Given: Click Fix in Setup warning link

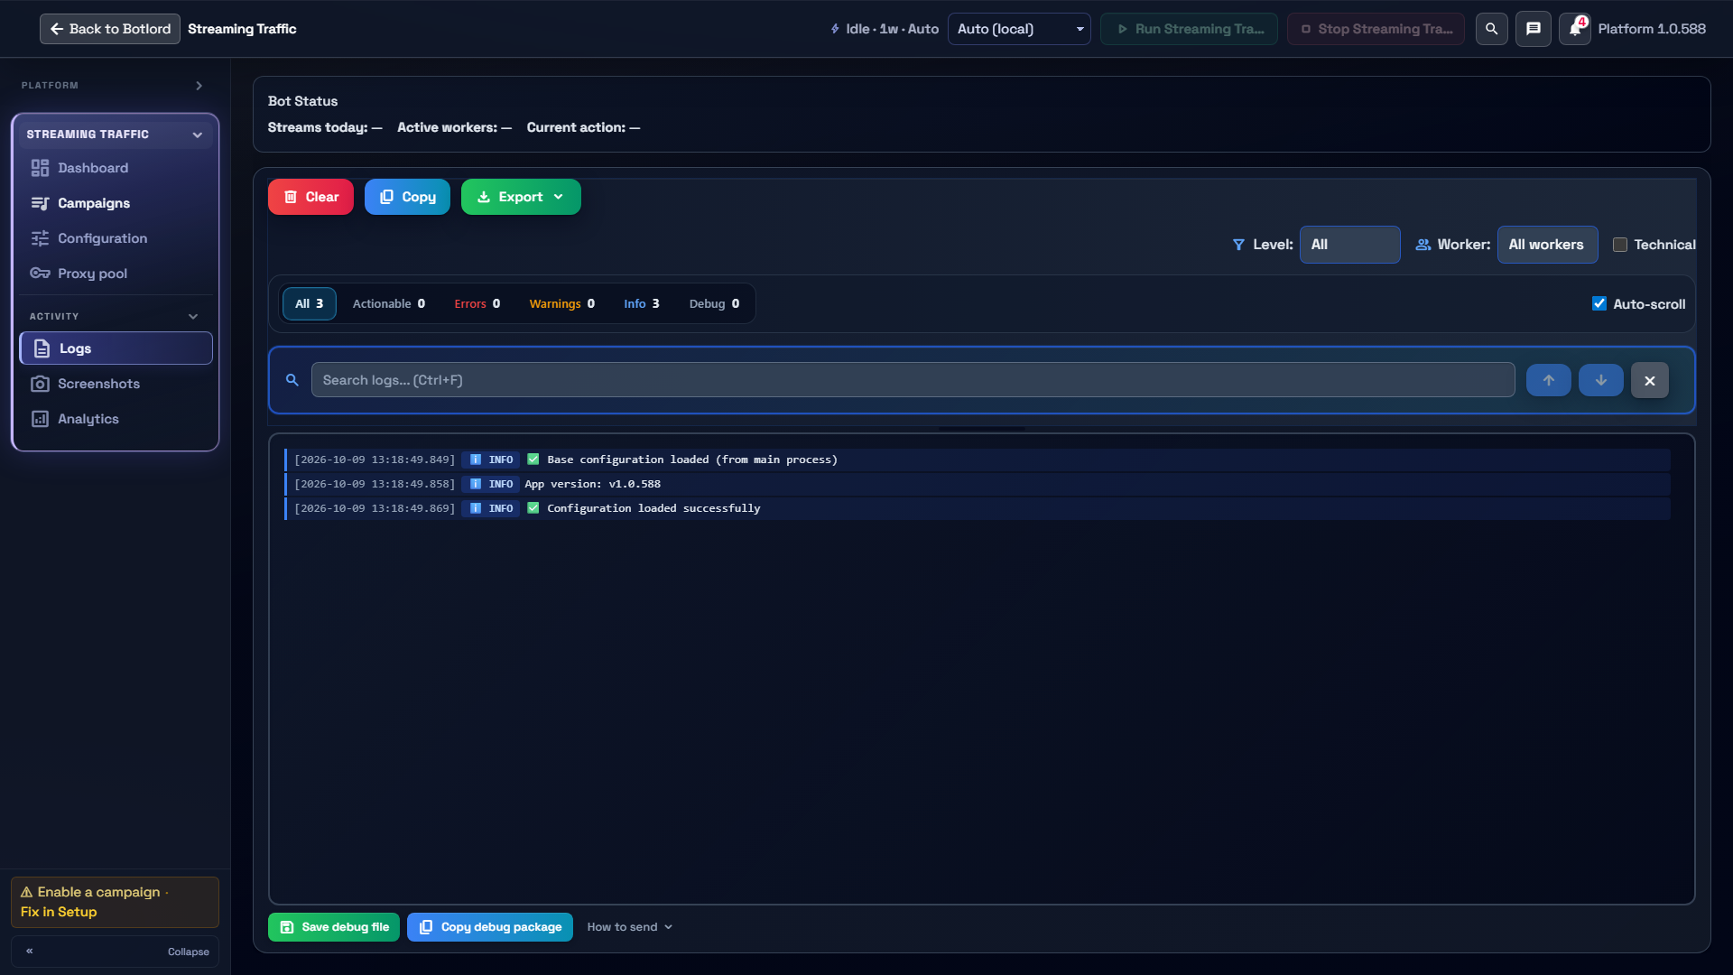Looking at the screenshot, I should 59,912.
